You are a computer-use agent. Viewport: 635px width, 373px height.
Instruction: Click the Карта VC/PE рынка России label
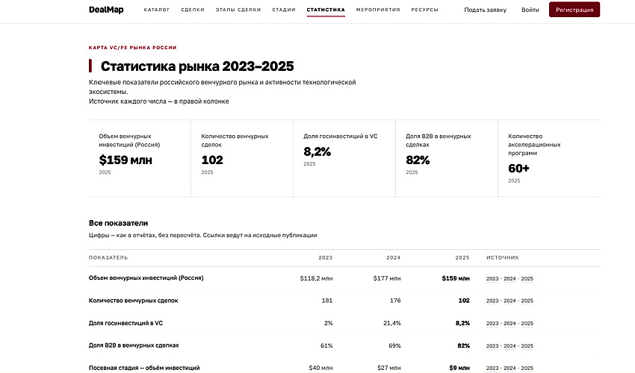(x=133, y=48)
